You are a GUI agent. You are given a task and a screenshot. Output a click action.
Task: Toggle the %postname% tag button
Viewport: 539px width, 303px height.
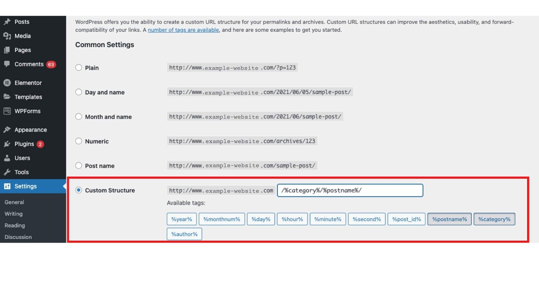449,219
